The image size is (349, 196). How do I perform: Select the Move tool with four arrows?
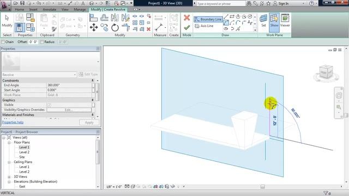(x=94, y=28)
